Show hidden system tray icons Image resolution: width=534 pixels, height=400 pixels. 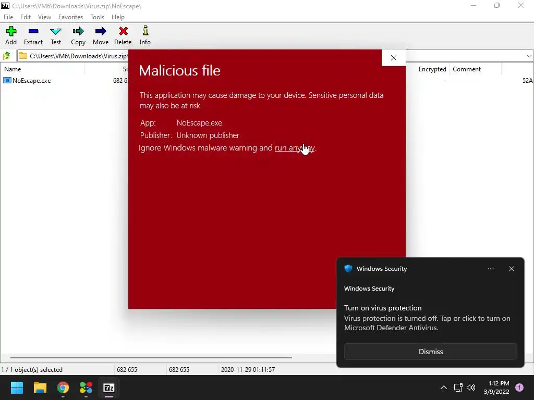click(443, 387)
